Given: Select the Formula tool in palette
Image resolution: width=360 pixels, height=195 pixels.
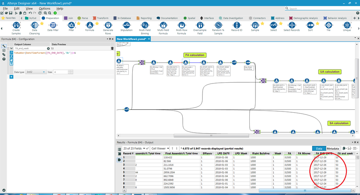Looking at the screenshot, I should (x=89, y=27).
